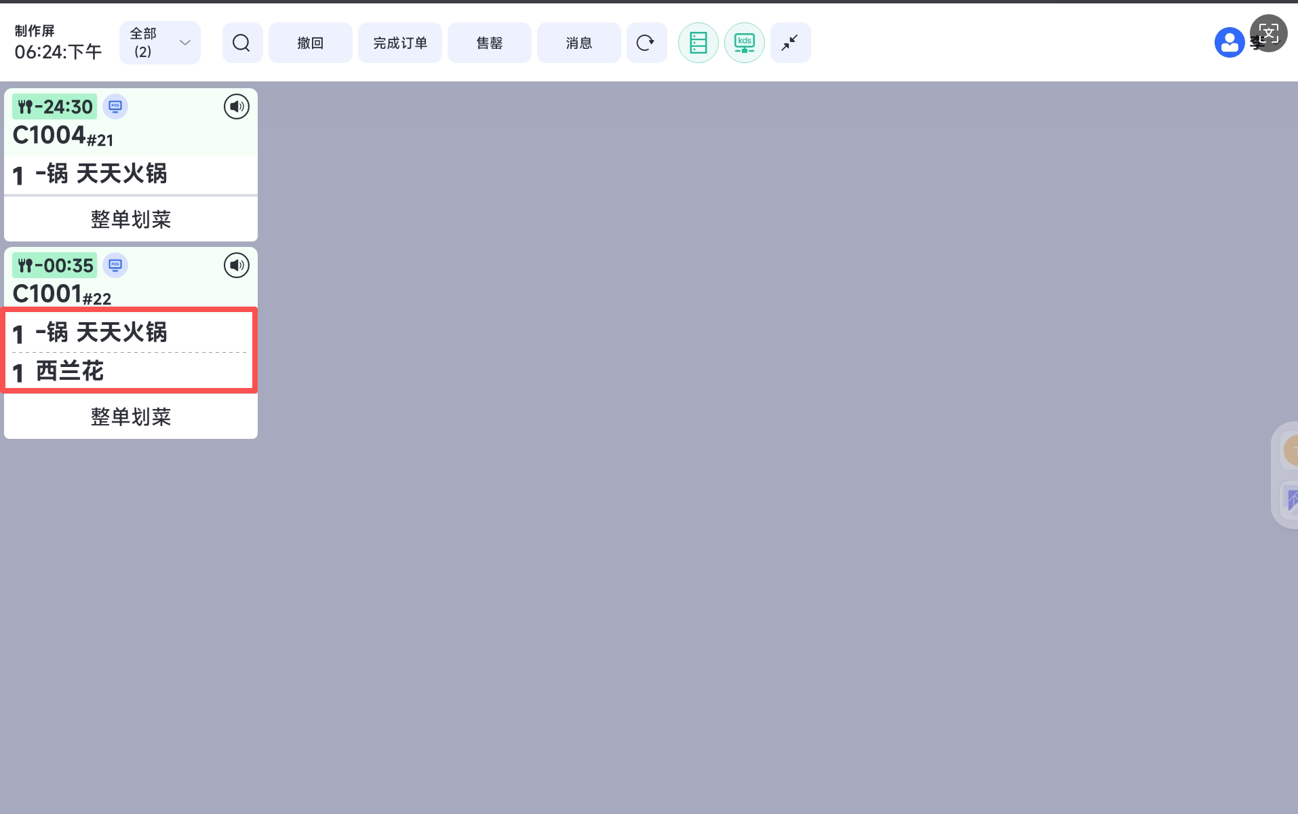Click the green KDS monitor icon
The height and width of the screenshot is (814, 1298).
(744, 43)
